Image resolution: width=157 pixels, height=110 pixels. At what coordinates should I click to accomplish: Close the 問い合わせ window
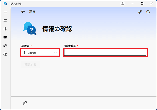152,3
